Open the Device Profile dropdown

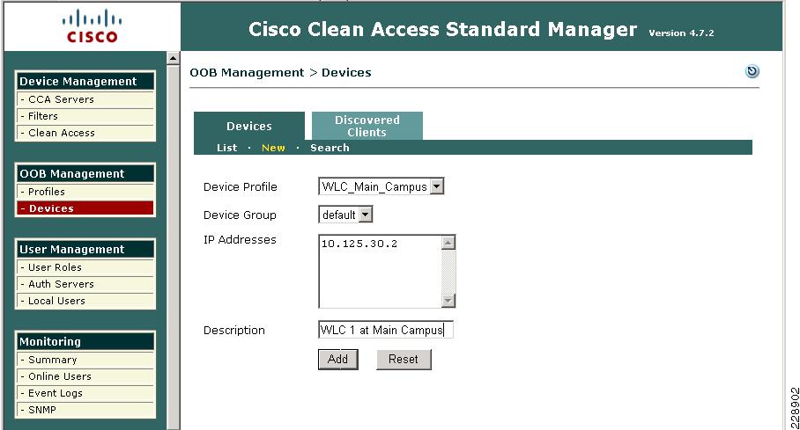(381, 186)
